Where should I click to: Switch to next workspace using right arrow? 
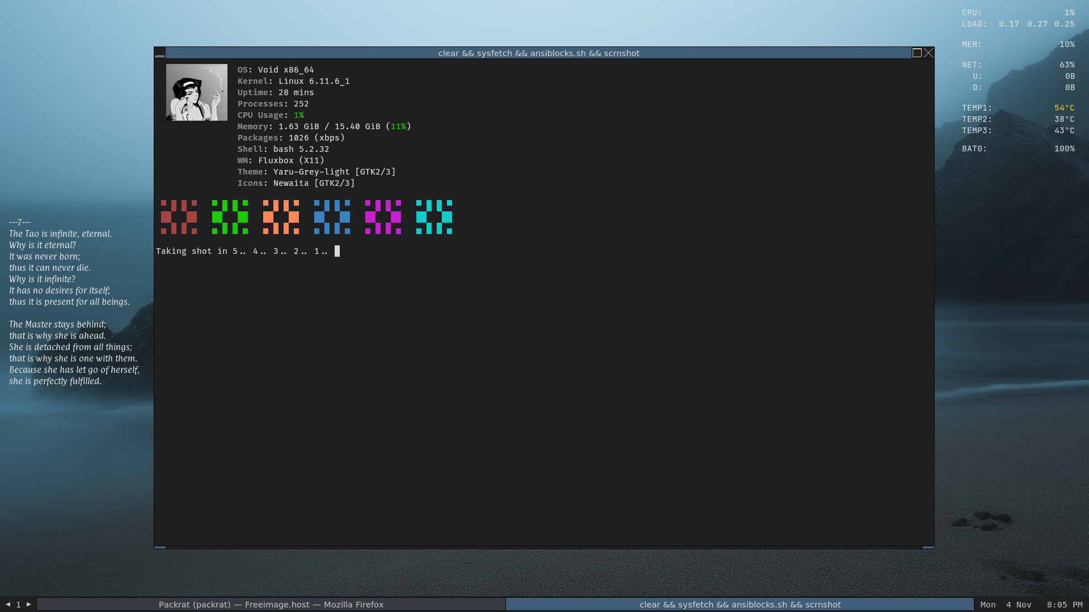coord(29,604)
